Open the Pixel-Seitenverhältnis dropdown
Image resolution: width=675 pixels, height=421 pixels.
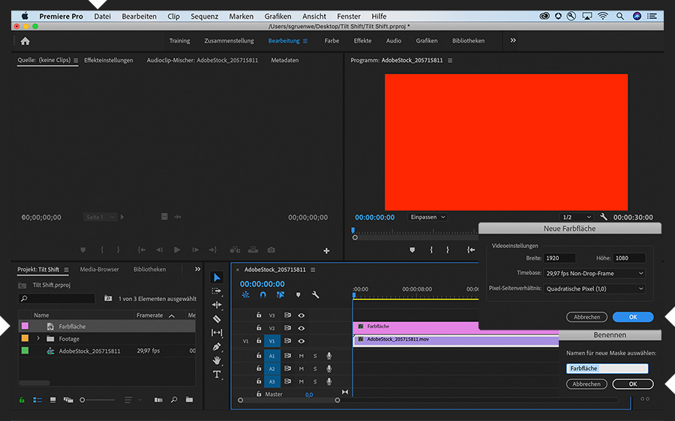click(x=594, y=288)
